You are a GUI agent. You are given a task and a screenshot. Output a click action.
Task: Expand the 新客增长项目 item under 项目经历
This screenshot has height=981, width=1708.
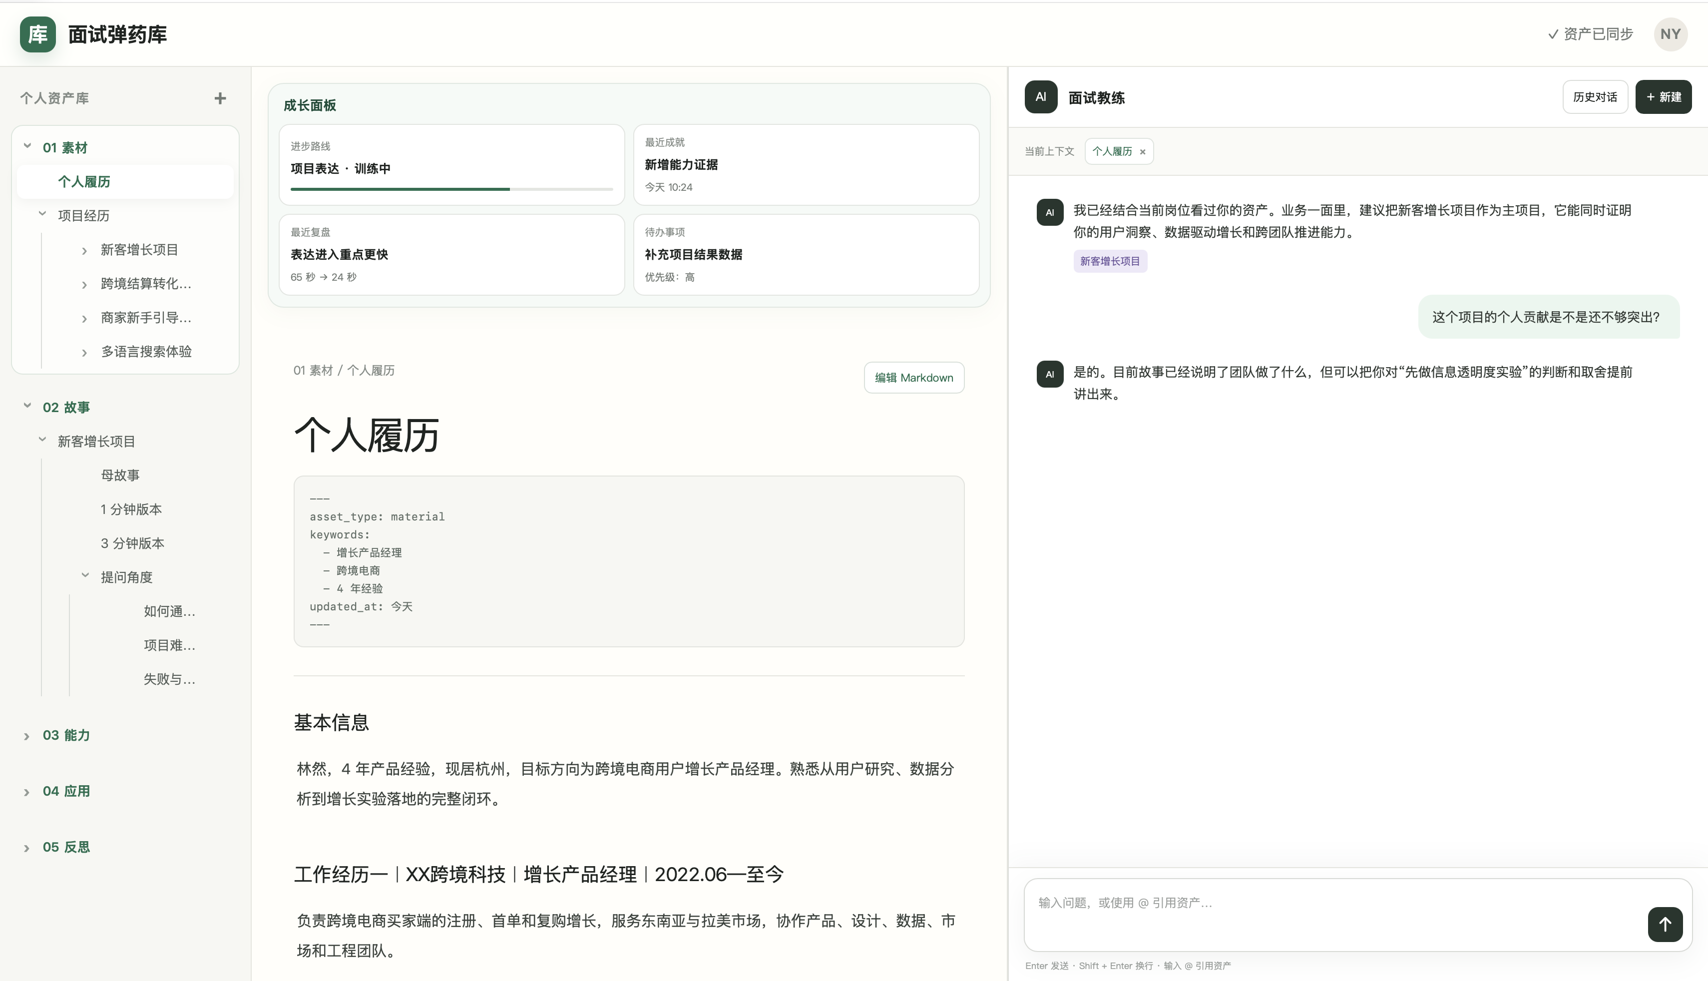coord(84,250)
